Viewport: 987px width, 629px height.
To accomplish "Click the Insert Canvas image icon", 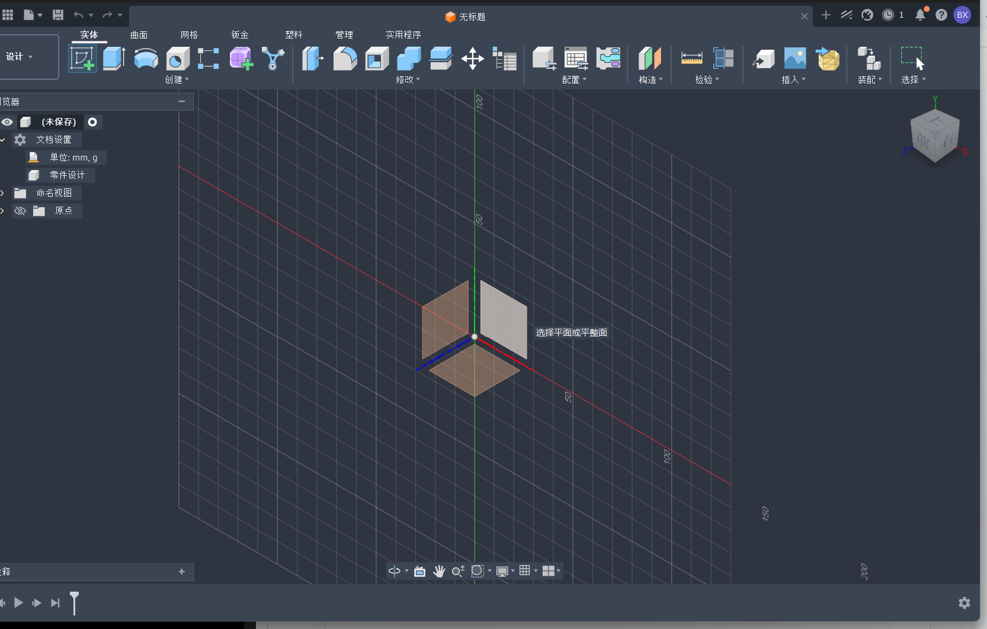I will (795, 59).
